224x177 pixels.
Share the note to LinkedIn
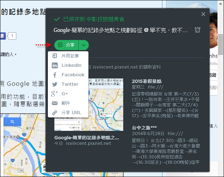pos(68,65)
